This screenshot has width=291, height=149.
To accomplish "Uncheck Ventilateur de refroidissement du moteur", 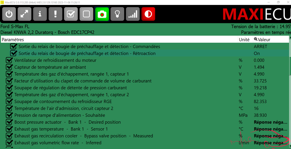I will 9,60.
